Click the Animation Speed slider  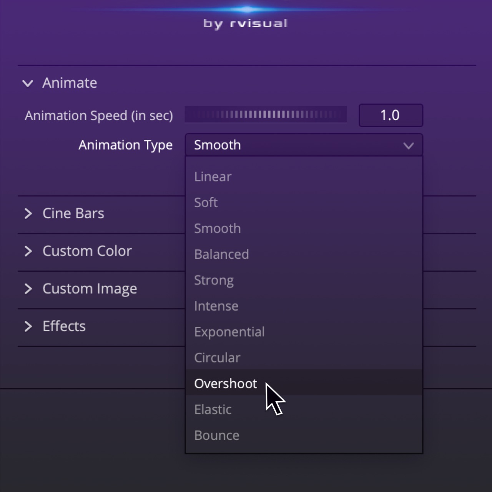pos(266,115)
